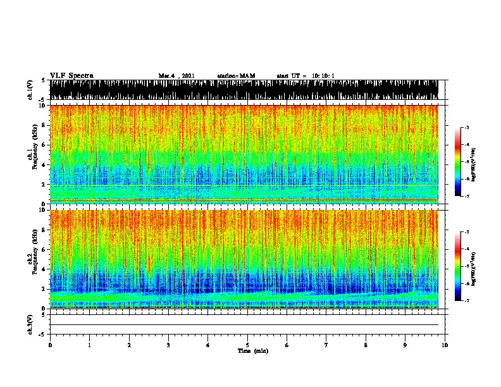
Task: Click the "-3" label on ch.1 colorbar
Action: tap(466, 127)
